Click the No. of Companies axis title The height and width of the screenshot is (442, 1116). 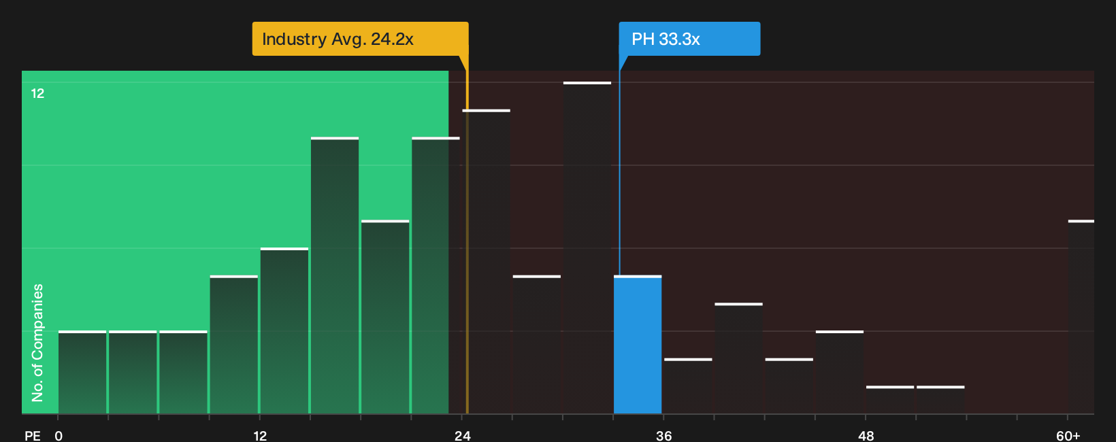pyautogui.click(x=37, y=342)
